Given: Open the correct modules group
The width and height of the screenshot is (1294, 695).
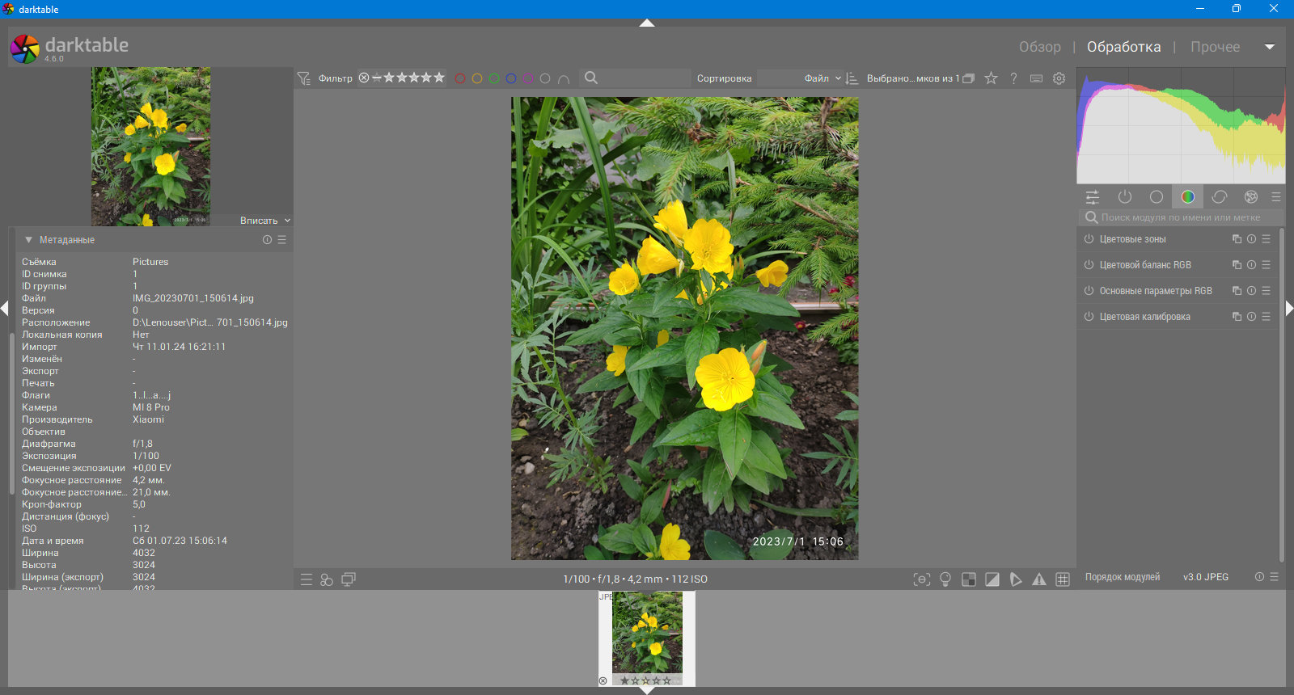Looking at the screenshot, I should 1220,197.
